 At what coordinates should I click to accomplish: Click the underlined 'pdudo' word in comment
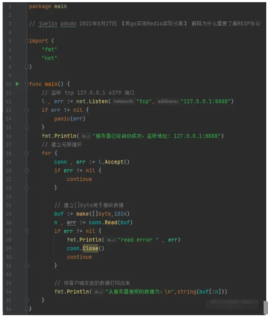pos(68,24)
